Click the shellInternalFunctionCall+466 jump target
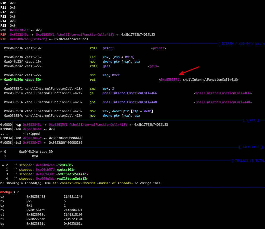265x229 pixels. [x=130, y=93]
